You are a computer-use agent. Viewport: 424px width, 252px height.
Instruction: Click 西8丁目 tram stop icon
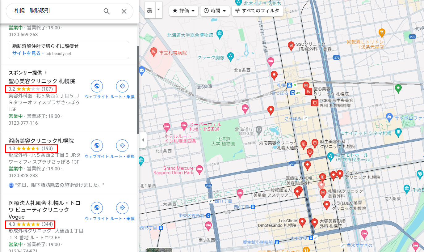tap(253, 207)
